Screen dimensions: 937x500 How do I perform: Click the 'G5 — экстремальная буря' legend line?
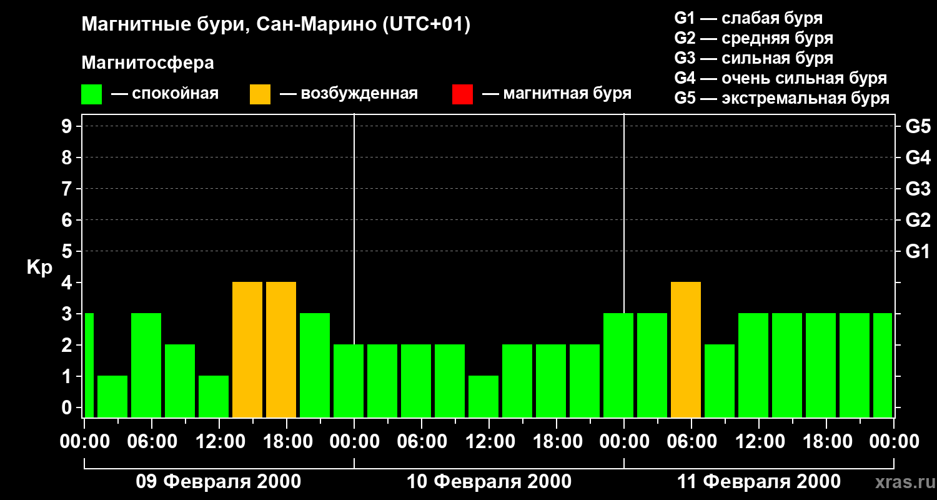[x=781, y=98]
